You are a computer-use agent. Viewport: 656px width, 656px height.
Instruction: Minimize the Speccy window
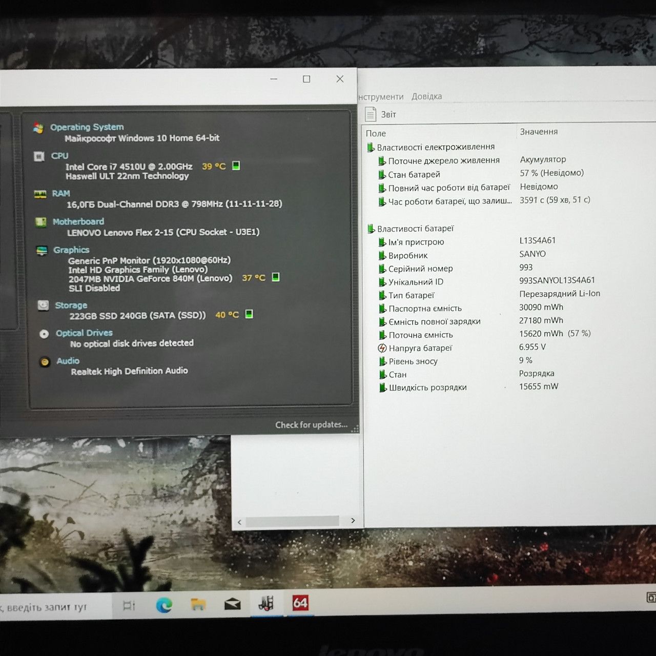click(274, 79)
